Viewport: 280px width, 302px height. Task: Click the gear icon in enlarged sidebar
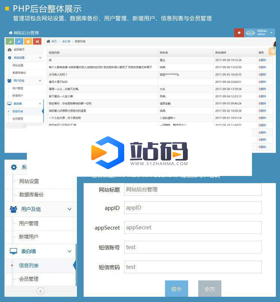pos(14,167)
